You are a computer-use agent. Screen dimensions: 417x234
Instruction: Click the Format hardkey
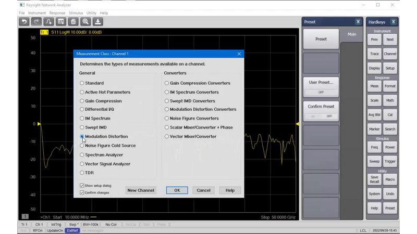pyautogui.click(x=390, y=86)
